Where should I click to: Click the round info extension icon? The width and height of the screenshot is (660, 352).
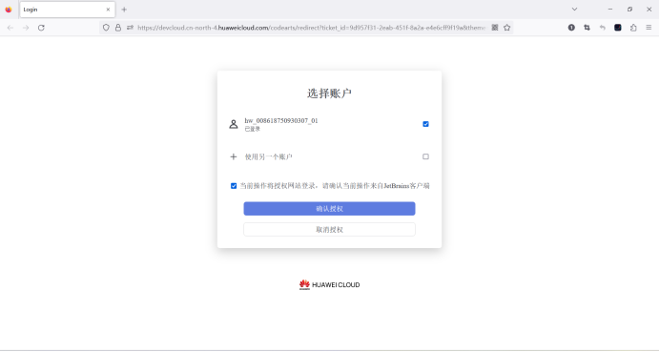(571, 28)
